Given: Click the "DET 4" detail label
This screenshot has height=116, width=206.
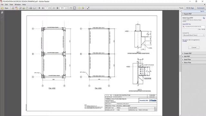Looking at the screenshot, I should [x=139, y=90].
